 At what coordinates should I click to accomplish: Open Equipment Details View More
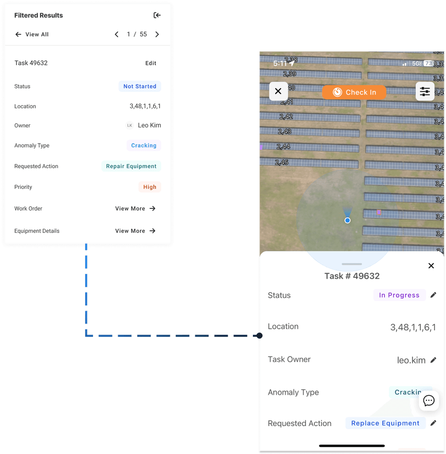tap(135, 231)
